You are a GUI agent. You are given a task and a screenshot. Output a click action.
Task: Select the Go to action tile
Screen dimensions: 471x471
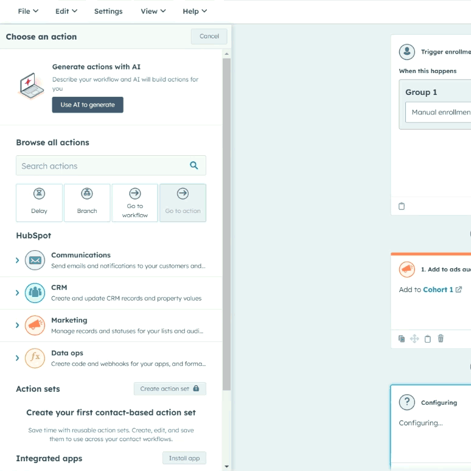click(x=183, y=203)
